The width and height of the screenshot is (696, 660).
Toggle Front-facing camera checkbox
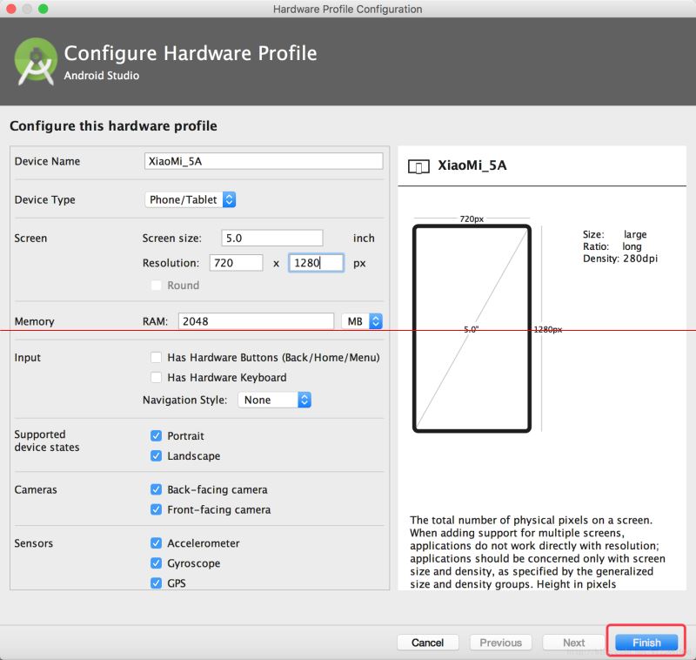(157, 509)
